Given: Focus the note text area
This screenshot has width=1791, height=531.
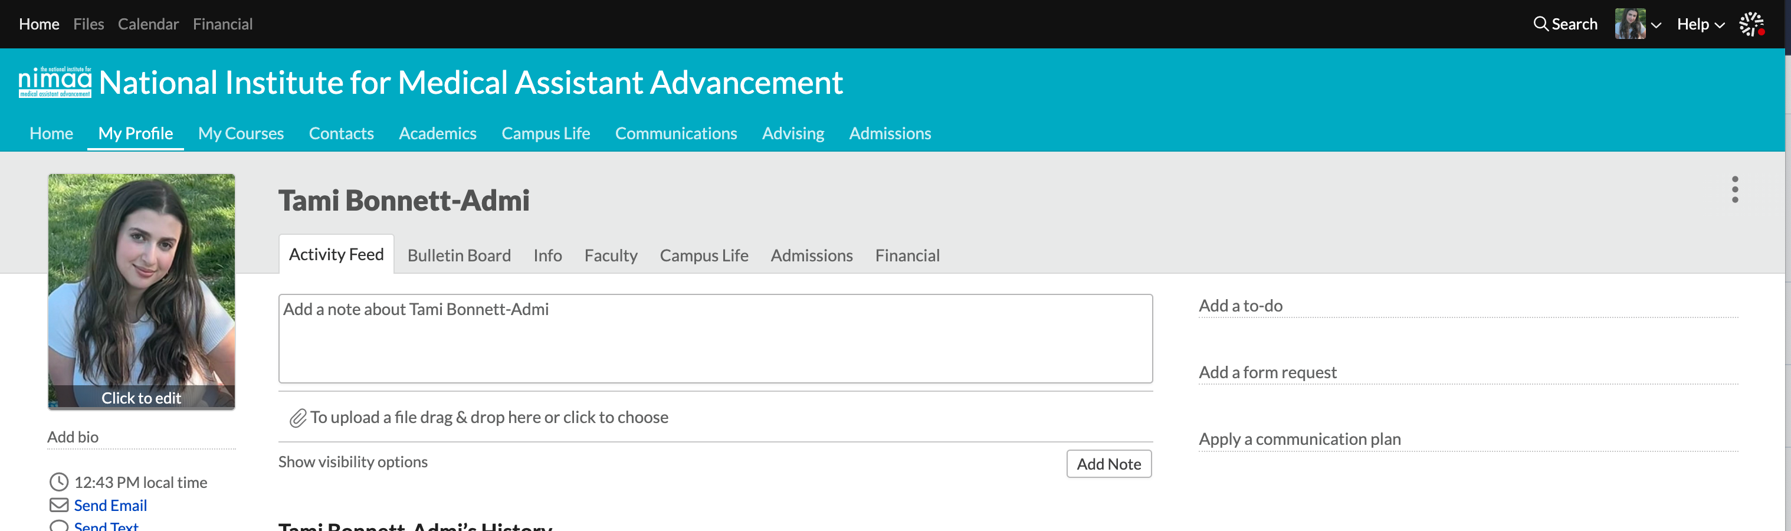Looking at the screenshot, I should tap(715, 339).
